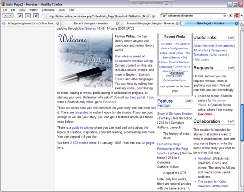The width and height of the screenshot is (244, 192).
Task: Click the language bar help icon
Action: tap(166, 3)
